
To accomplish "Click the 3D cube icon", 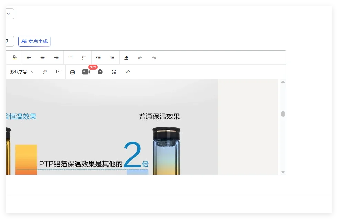I will 100,72.
